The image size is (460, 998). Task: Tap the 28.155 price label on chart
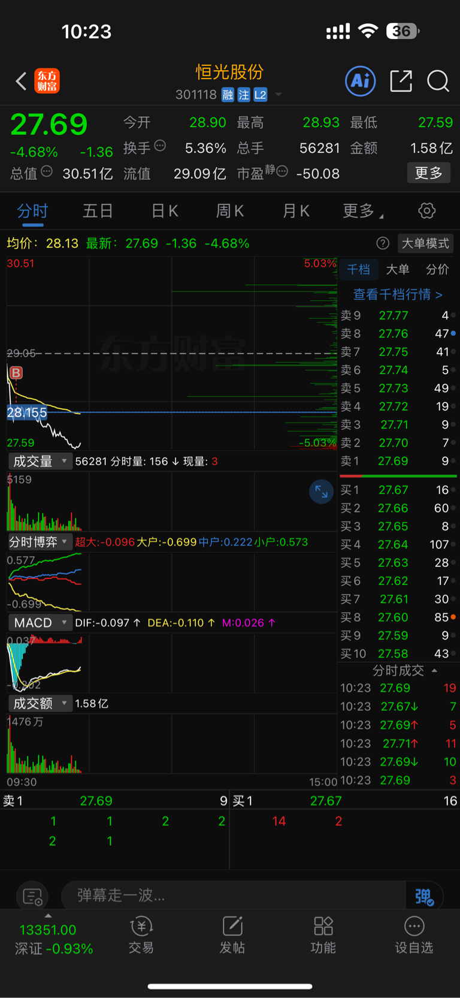click(x=27, y=412)
